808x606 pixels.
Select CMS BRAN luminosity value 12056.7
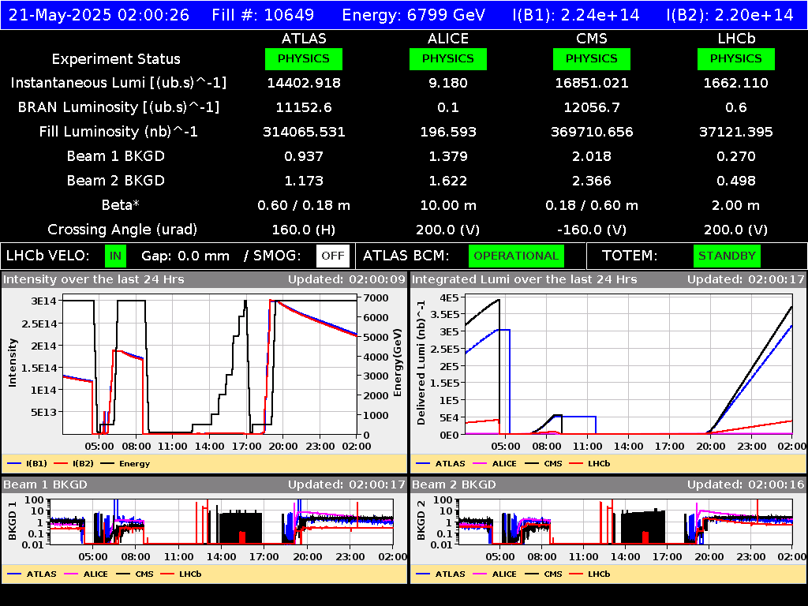(592, 107)
